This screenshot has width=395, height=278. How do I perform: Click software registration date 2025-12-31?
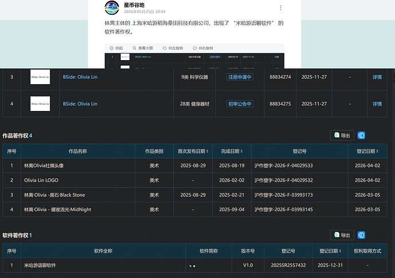tap(330, 265)
